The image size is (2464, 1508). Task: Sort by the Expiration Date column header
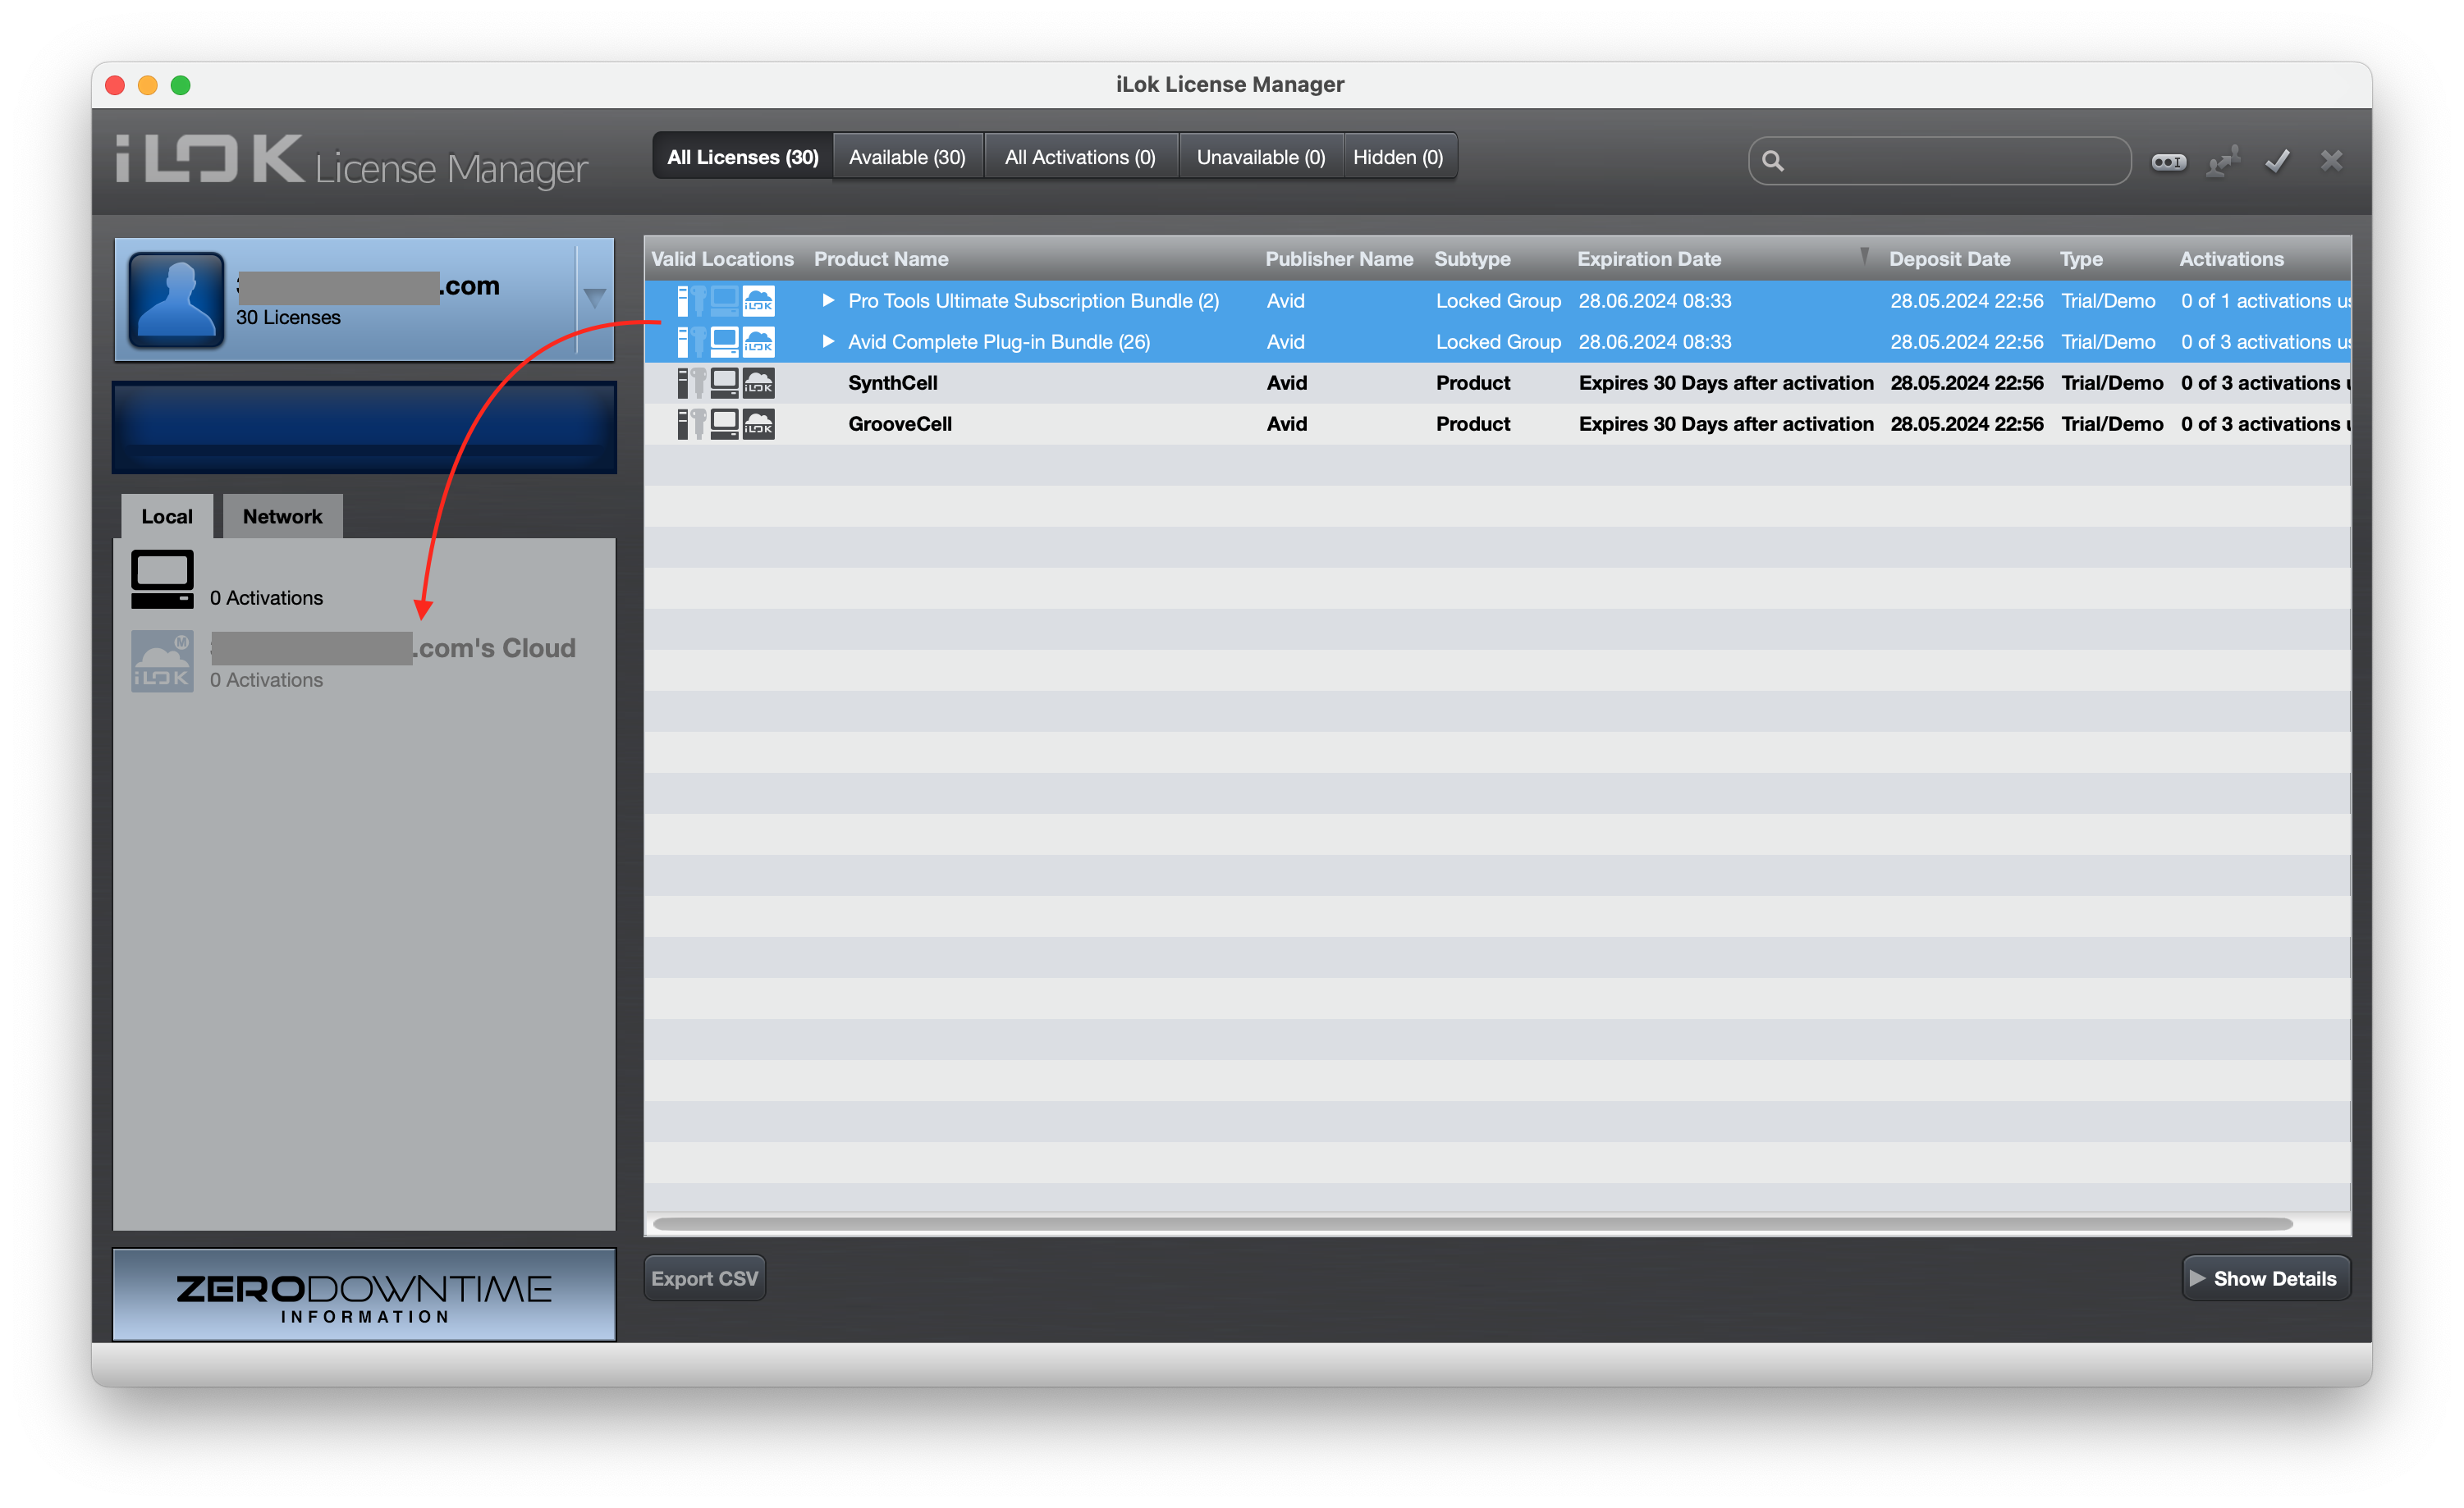pyautogui.click(x=1649, y=258)
